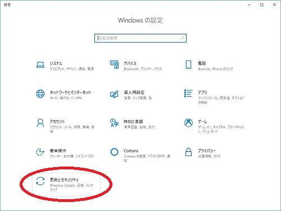Open the アカウント person icon
Image resolution: width=281 pixels, height=211 pixels.
[x=40, y=123]
